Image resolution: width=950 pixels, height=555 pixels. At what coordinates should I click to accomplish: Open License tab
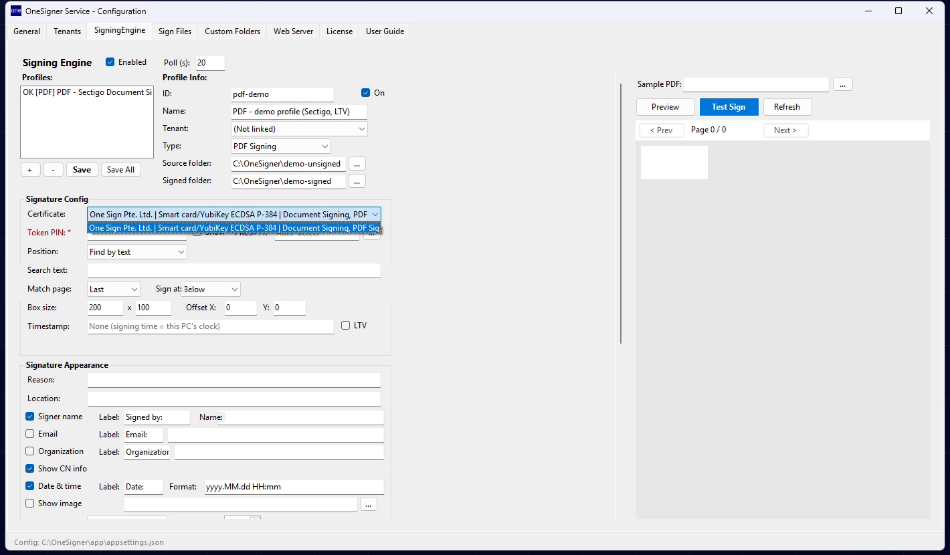tap(339, 31)
